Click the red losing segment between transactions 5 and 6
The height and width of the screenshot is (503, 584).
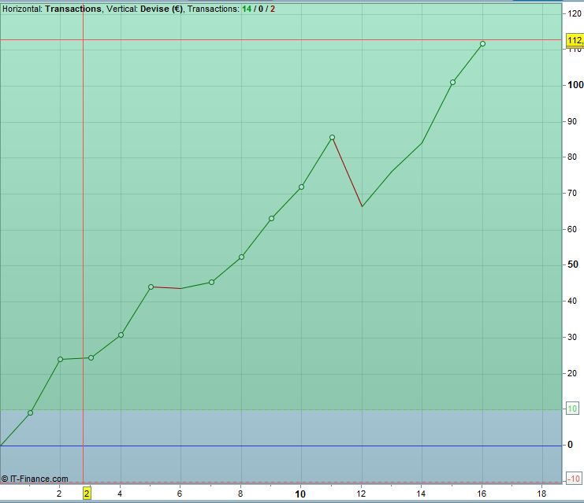point(166,287)
